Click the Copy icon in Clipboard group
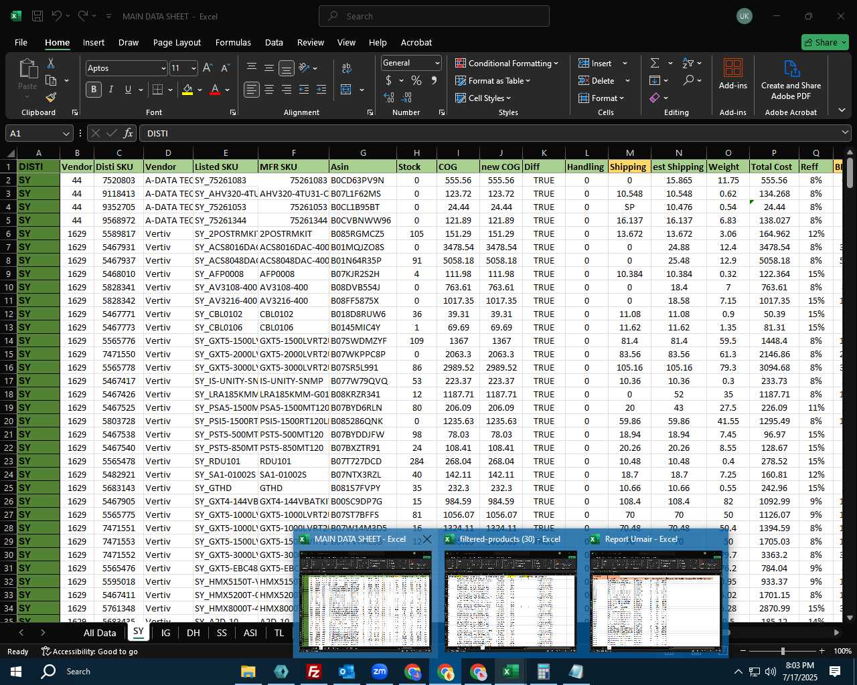Image resolution: width=857 pixels, height=685 pixels. [51, 80]
